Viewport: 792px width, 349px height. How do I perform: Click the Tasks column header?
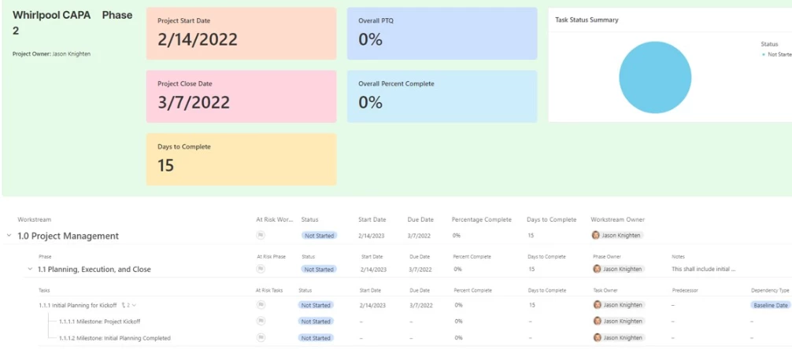[x=44, y=291]
